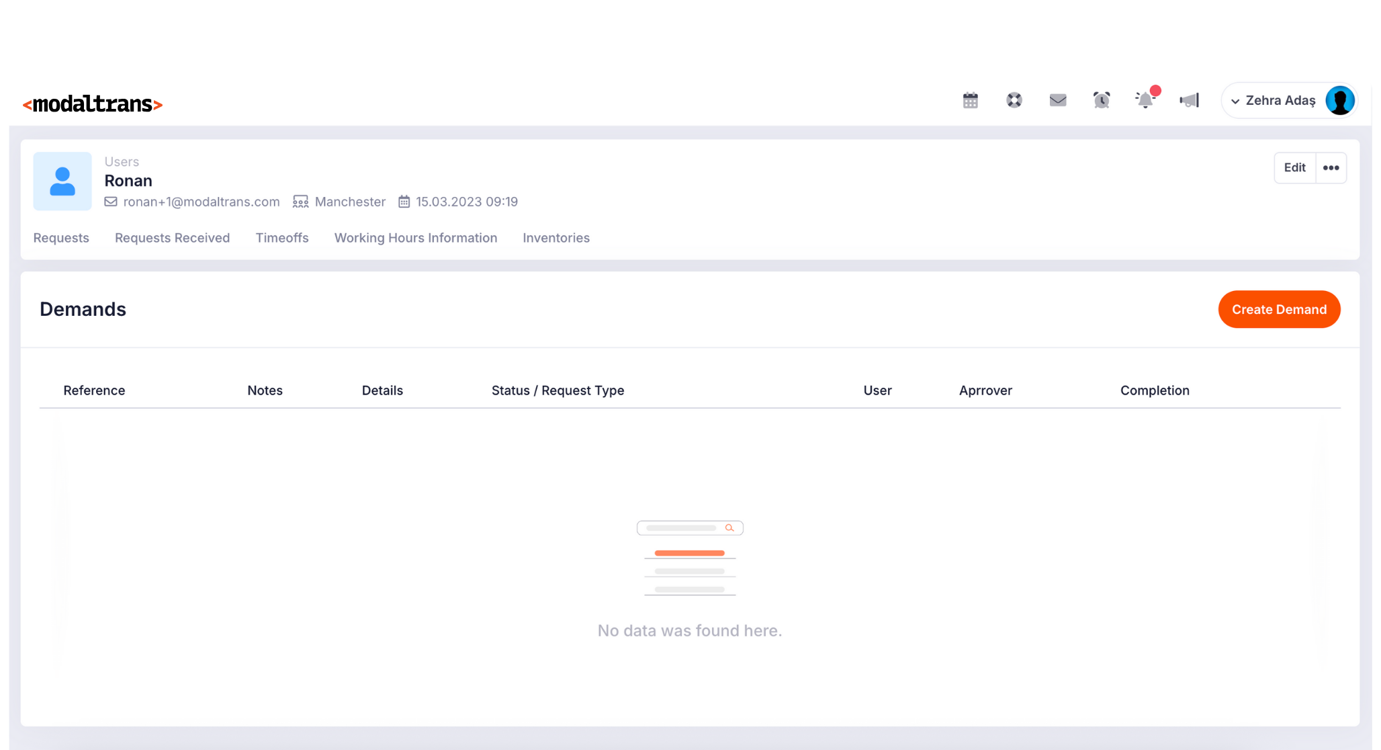The height and width of the screenshot is (750, 1381).
Task: Open the messages envelope icon
Action: click(1058, 100)
